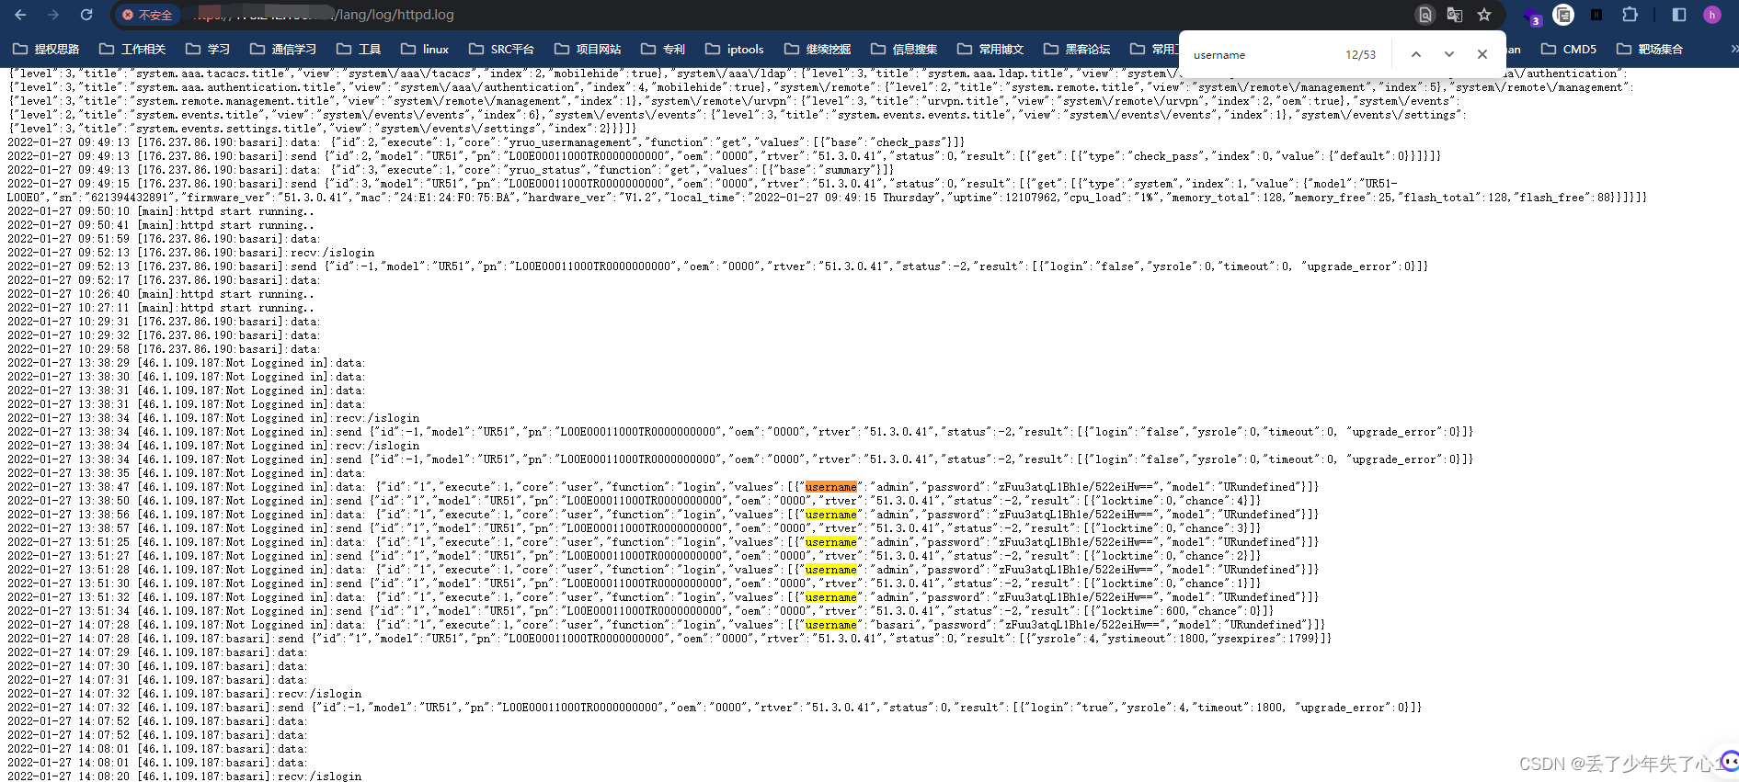Viewport: 1739px width, 782px height.
Task: Open the SRC平台 bookmark folder
Action: click(x=501, y=49)
